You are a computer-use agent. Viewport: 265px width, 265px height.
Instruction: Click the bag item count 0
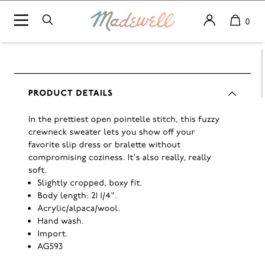pos(248,21)
